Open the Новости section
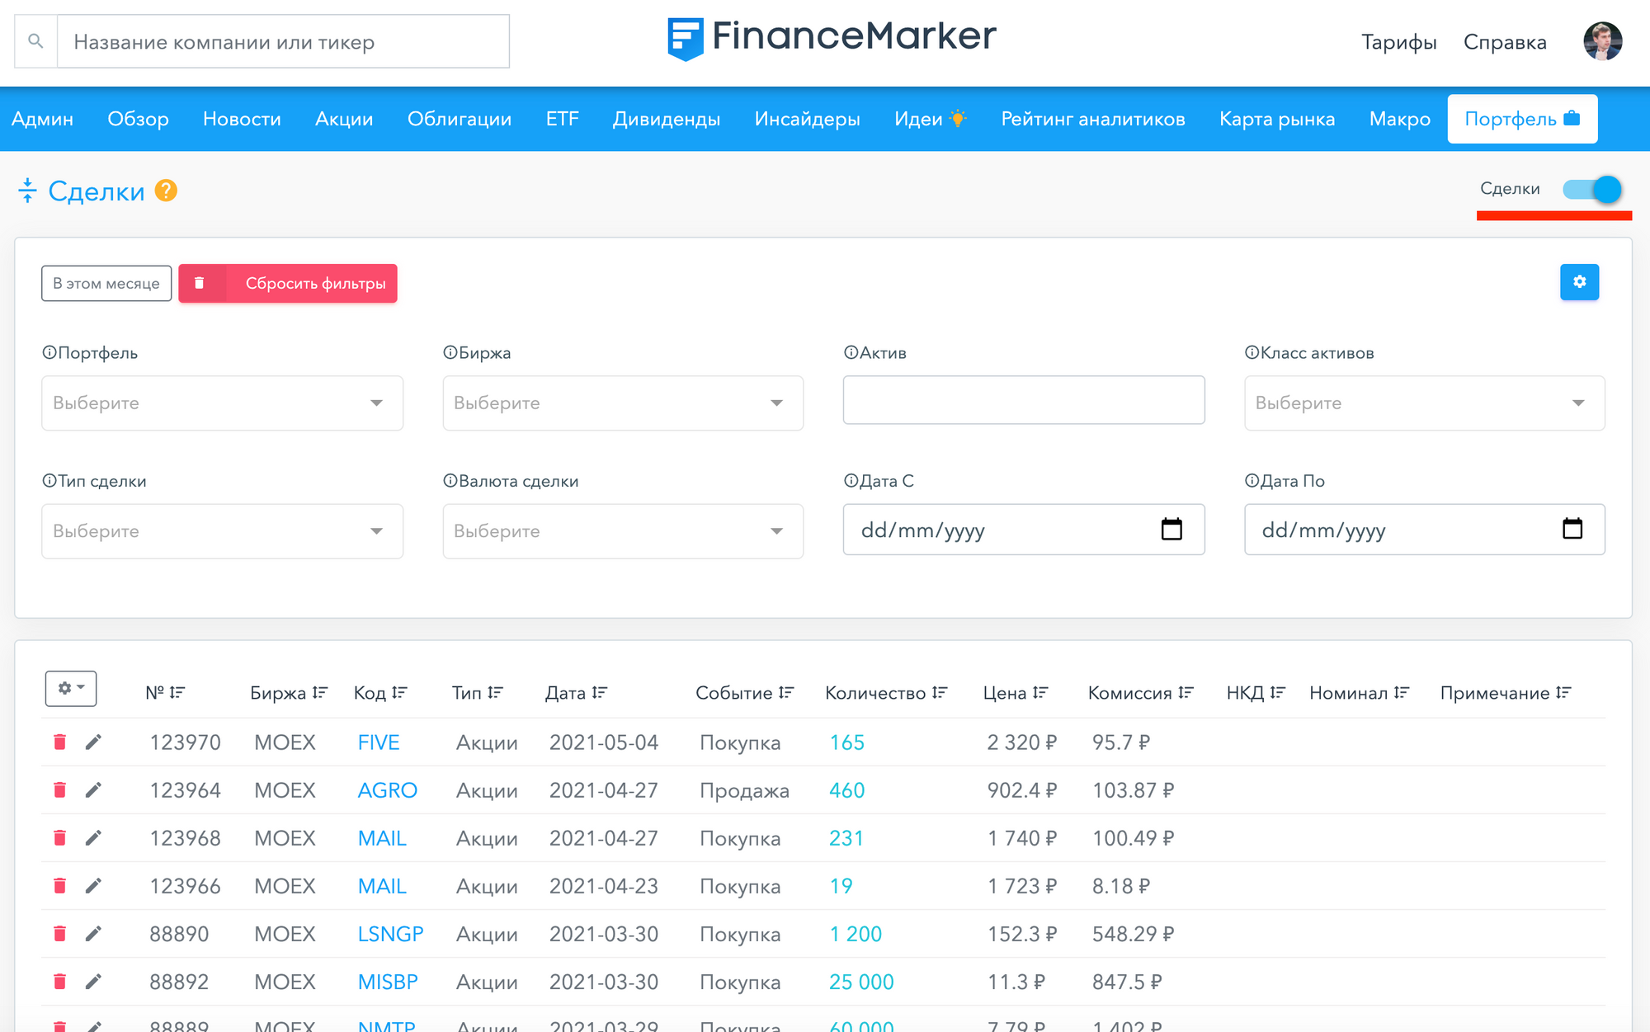Viewport: 1650px width, 1032px height. pyautogui.click(x=242, y=119)
